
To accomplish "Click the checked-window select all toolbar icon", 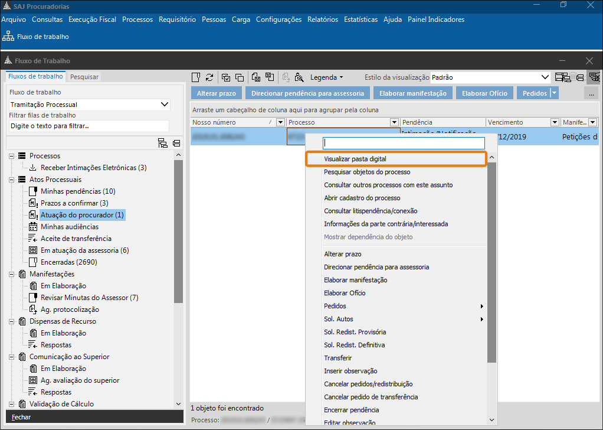I will click(226, 77).
